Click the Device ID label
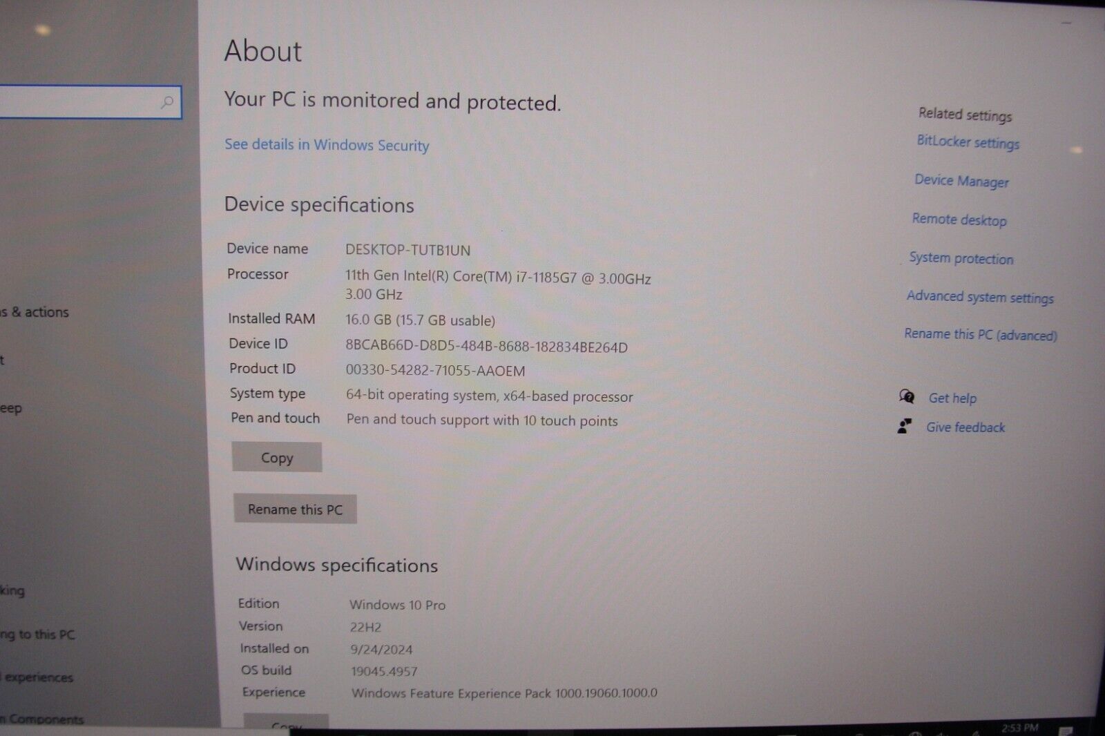 tap(258, 343)
